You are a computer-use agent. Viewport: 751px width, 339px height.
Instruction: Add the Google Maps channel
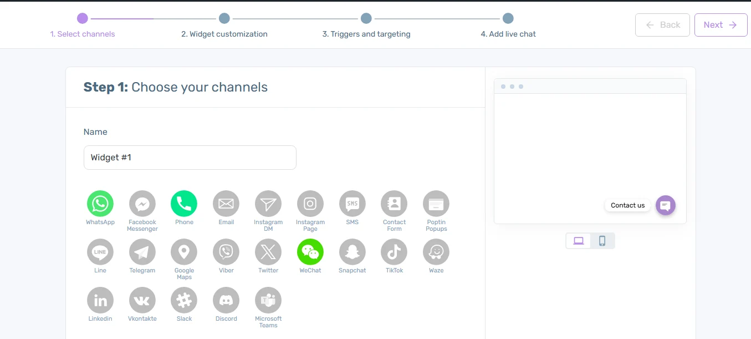(x=184, y=252)
